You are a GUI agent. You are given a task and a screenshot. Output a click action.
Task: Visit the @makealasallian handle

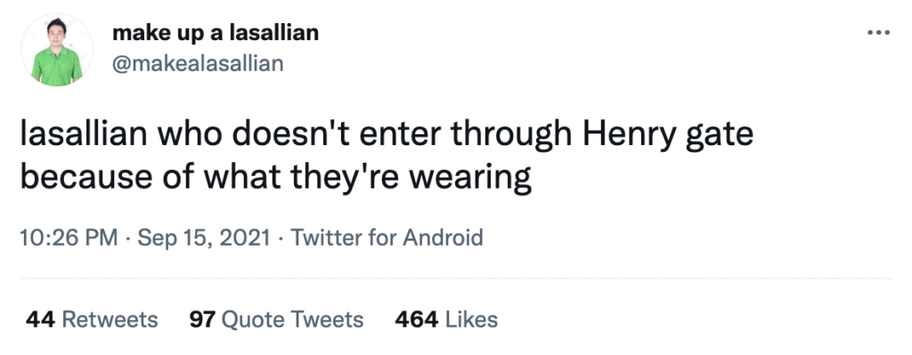tap(198, 63)
